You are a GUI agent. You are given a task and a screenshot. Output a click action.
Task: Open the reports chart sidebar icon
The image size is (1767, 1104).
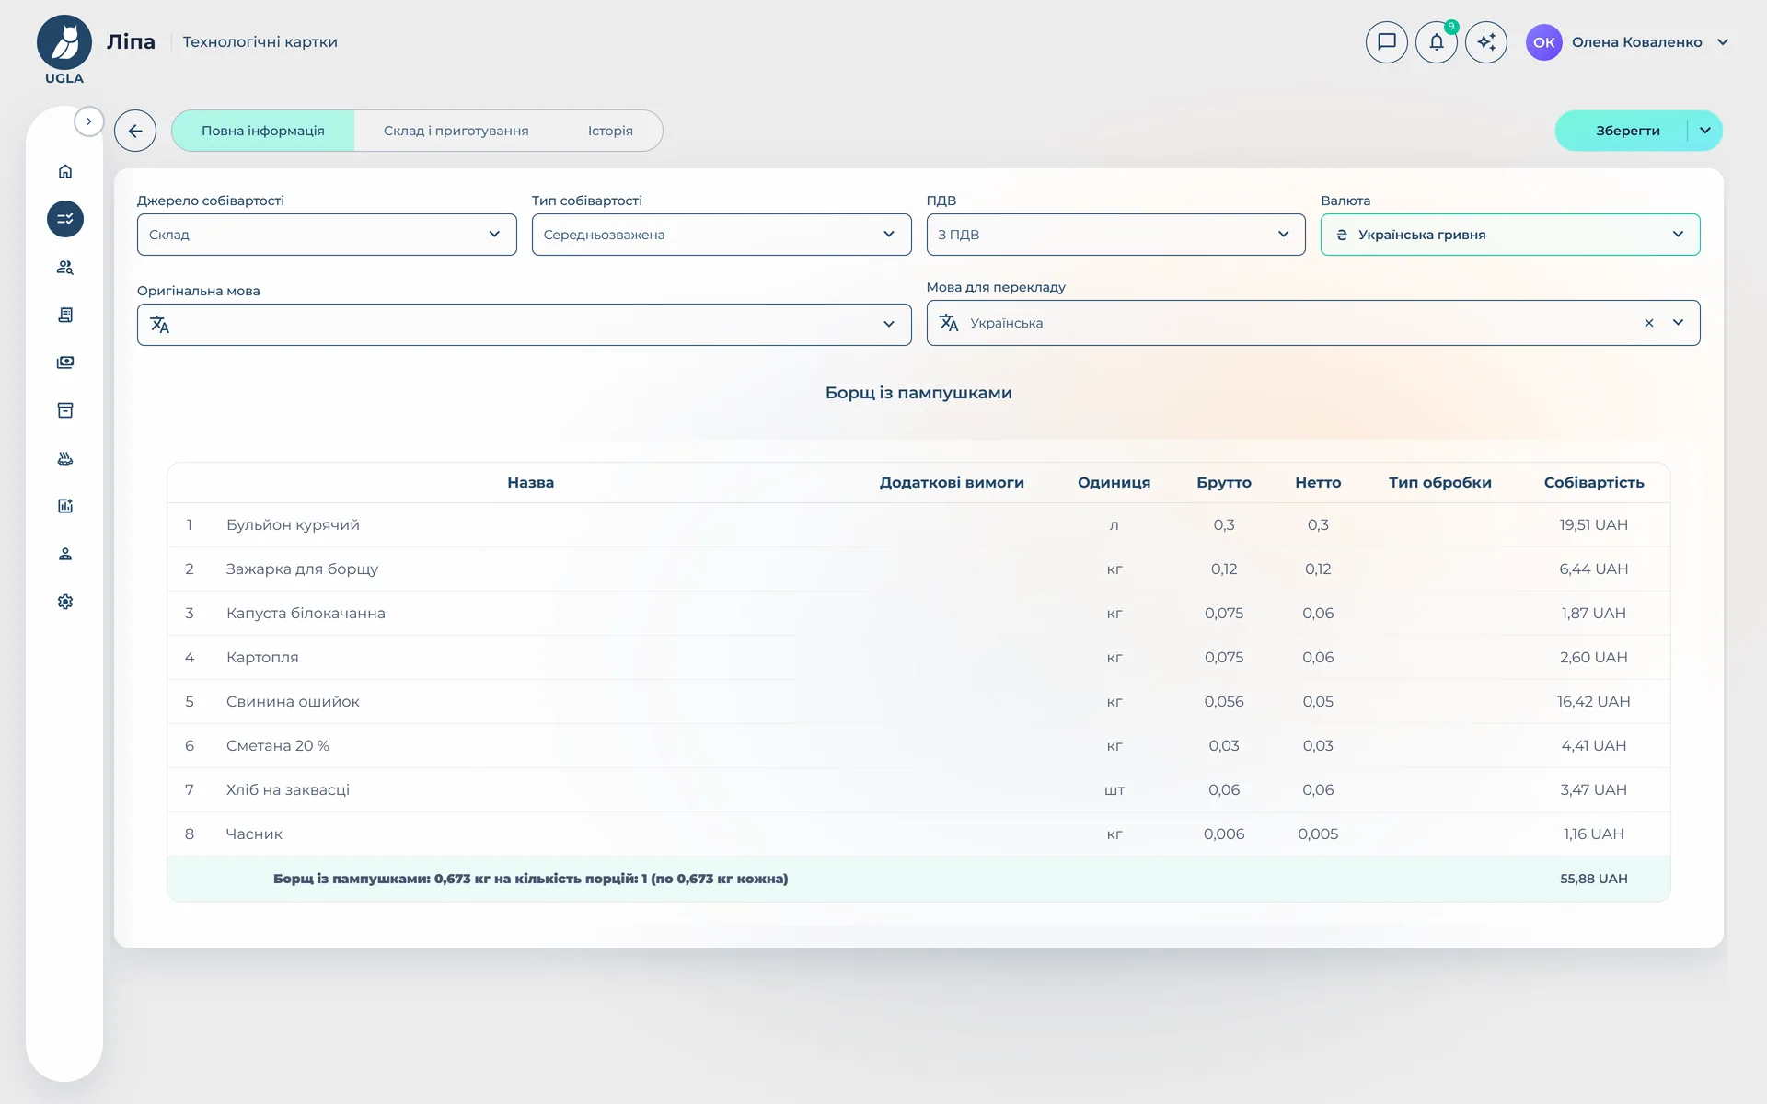tap(65, 506)
